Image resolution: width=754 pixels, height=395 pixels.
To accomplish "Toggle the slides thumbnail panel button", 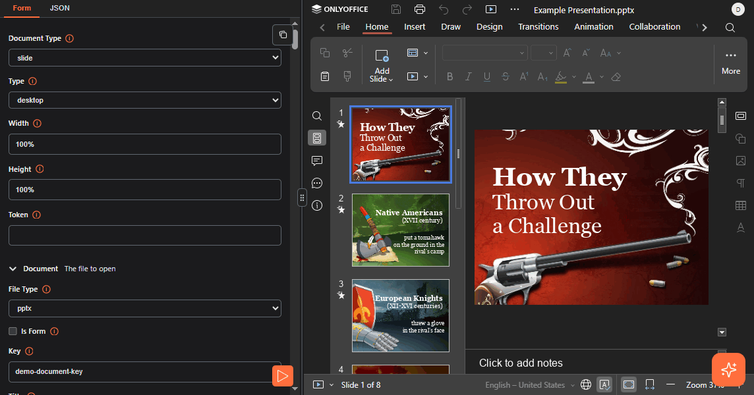I will pos(317,138).
